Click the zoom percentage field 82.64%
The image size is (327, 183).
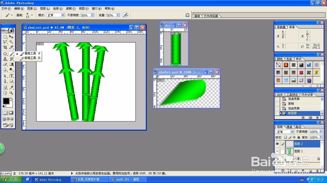tap(6, 174)
